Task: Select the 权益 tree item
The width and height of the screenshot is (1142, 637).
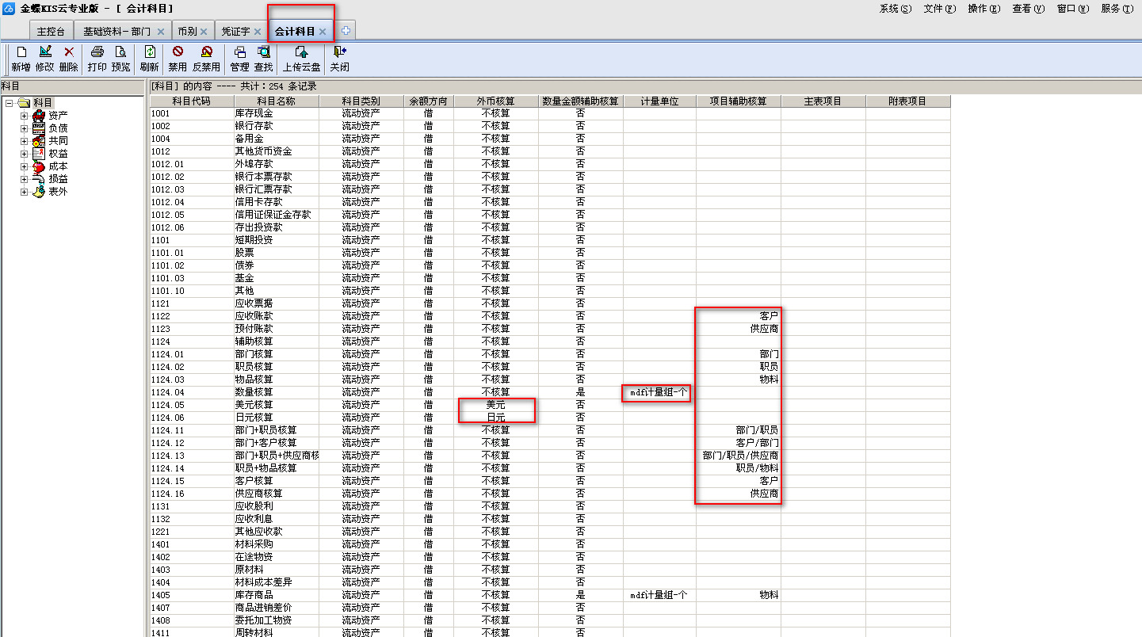Action: pyautogui.click(x=58, y=154)
